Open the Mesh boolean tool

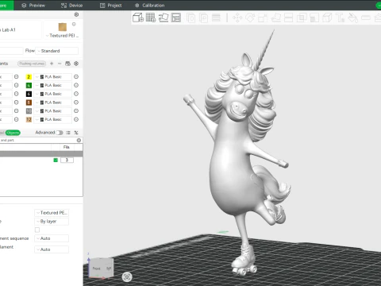301,18
